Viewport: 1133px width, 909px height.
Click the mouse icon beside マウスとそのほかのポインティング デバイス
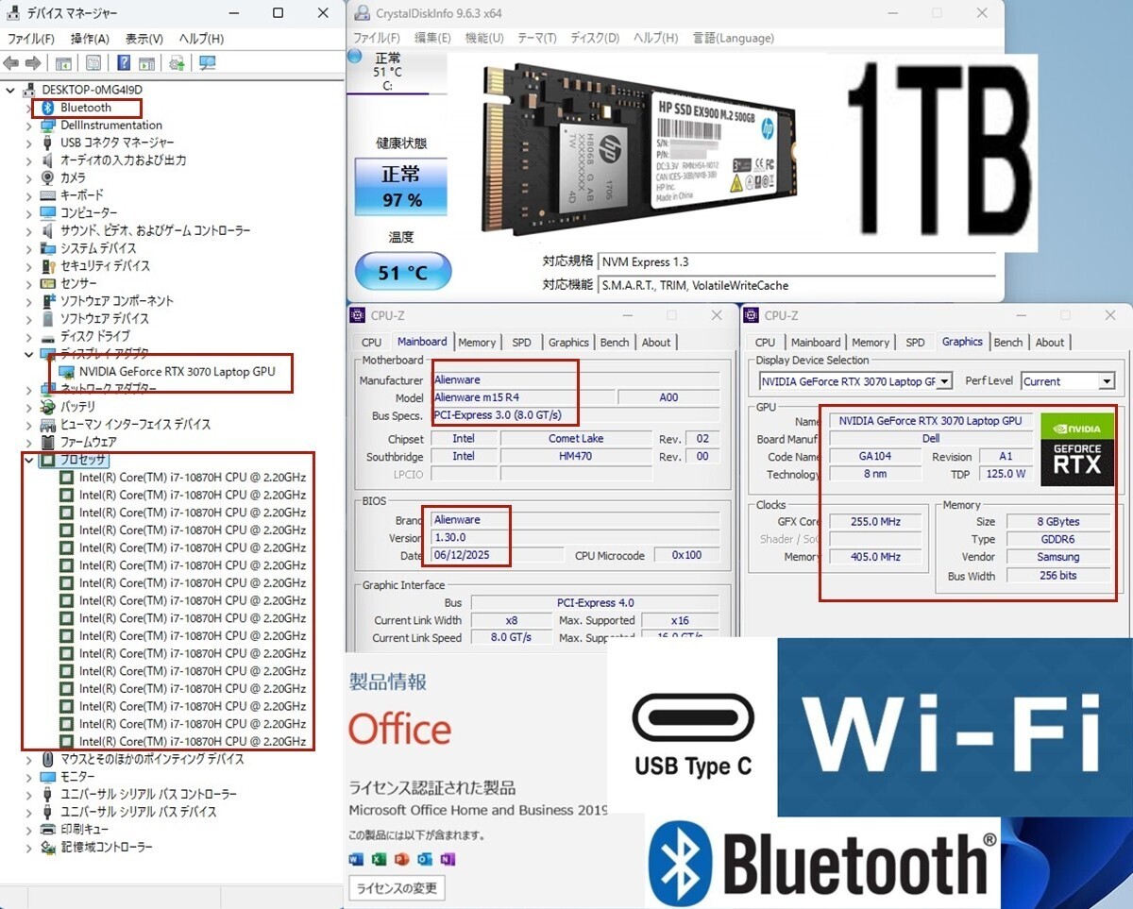click(48, 759)
